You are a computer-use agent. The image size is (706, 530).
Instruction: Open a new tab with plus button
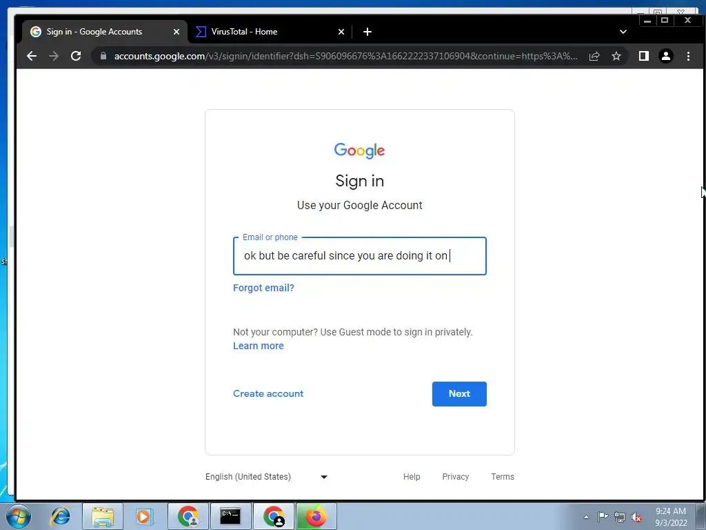coord(367,32)
